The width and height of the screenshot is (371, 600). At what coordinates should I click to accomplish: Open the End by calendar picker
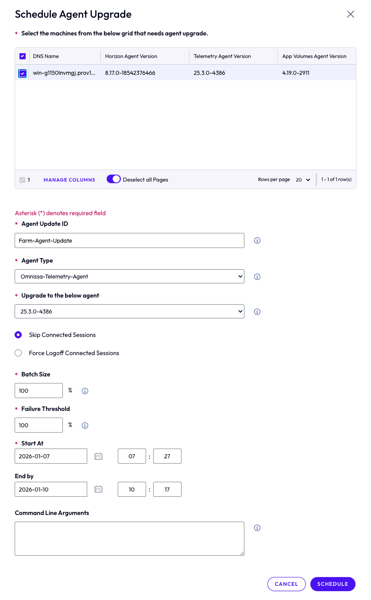[x=99, y=489]
